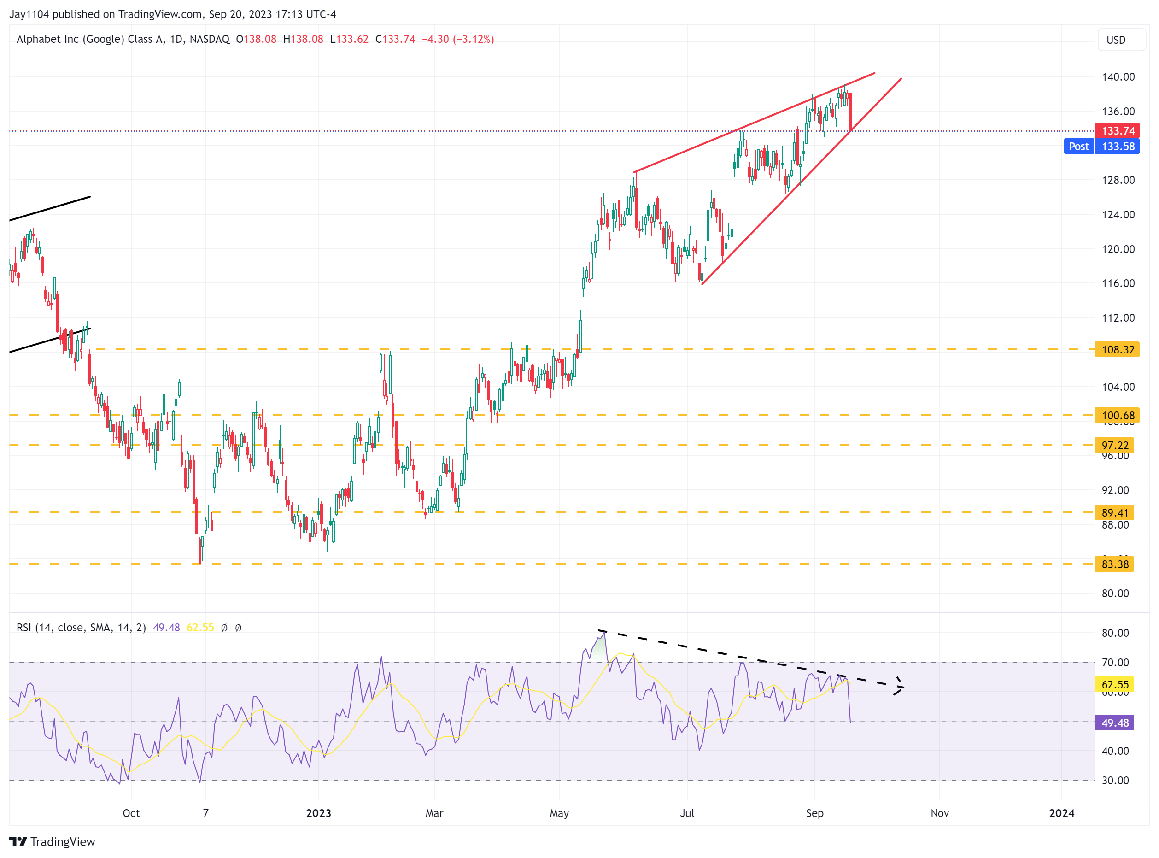Image resolution: width=1159 pixels, height=858 pixels.
Task: Click the red 133.74 last price label
Action: (1117, 130)
